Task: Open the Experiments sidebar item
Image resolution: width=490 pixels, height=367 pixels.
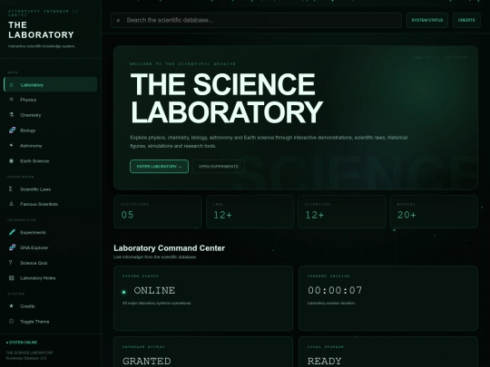Action: tap(50, 232)
